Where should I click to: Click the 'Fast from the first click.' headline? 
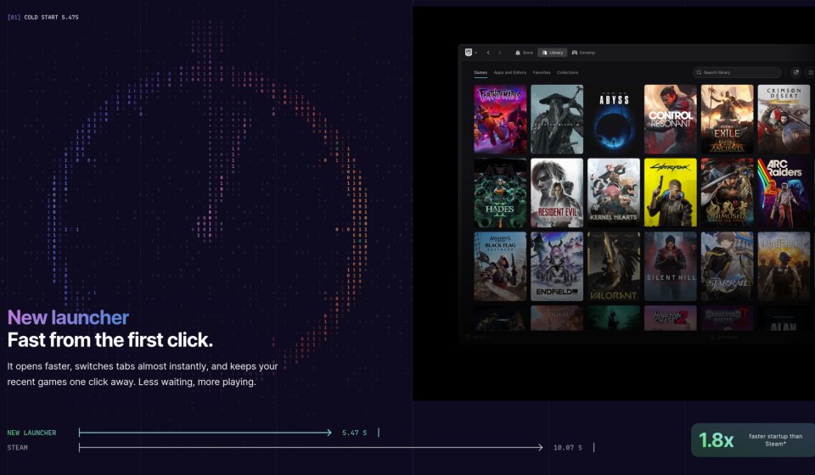[x=110, y=340]
